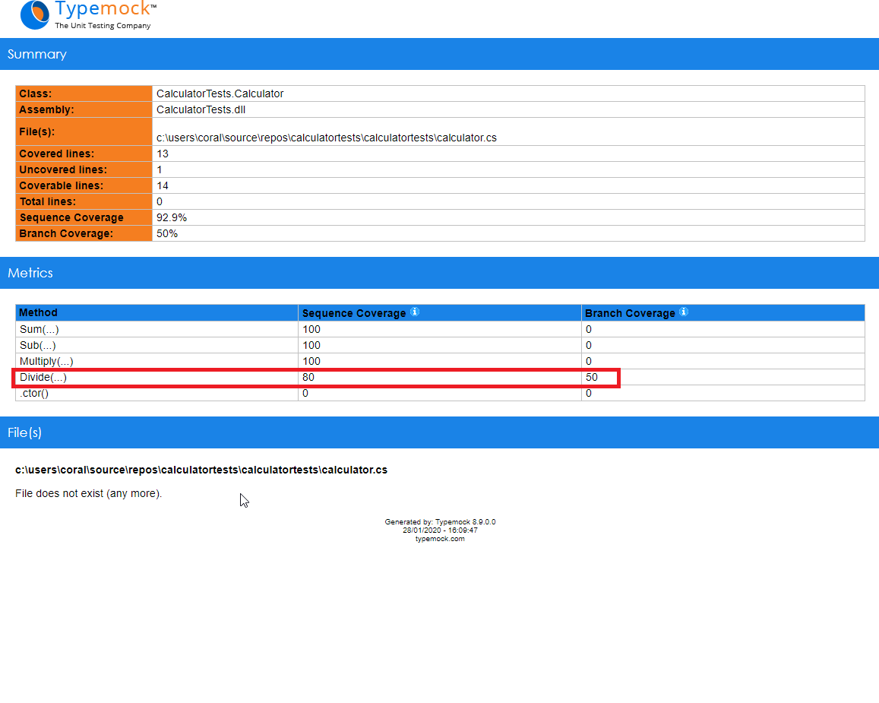Click .ctor() sequence coverage value 0
879x703 pixels.
(x=305, y=394)
